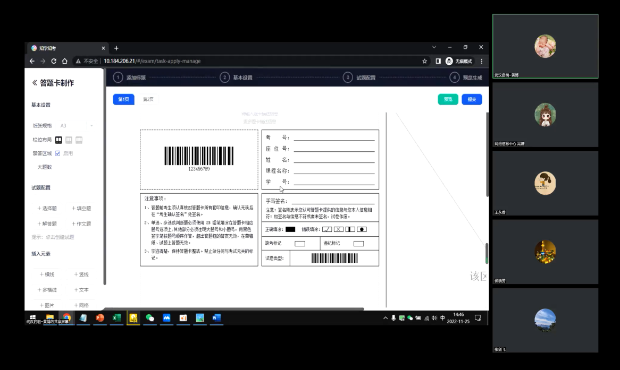Click the horizontal scrollbar below the canvas

[x=234, y=309]
